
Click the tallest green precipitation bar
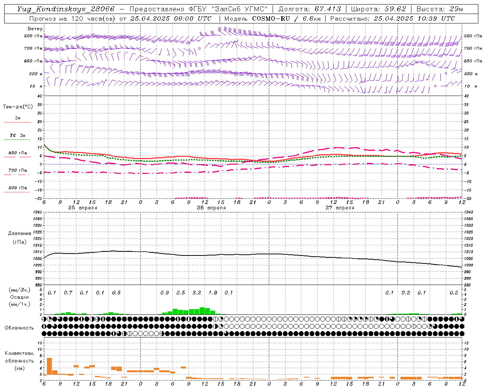[202, 311]
